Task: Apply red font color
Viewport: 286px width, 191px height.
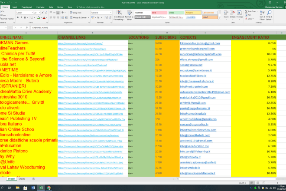Action: [44, 17]
